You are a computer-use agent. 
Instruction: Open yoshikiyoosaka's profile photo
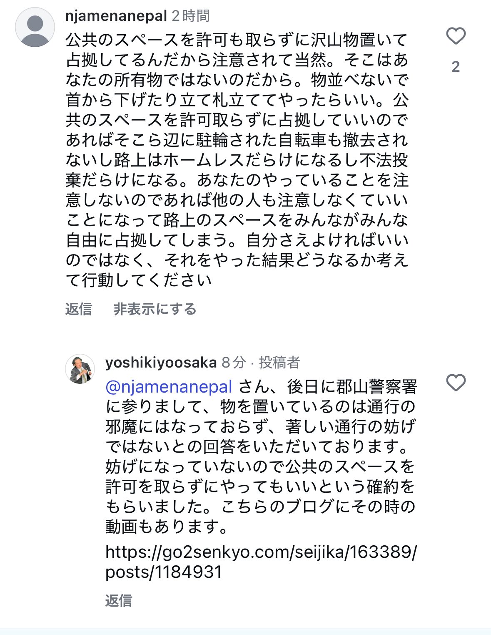coord(80,369)
